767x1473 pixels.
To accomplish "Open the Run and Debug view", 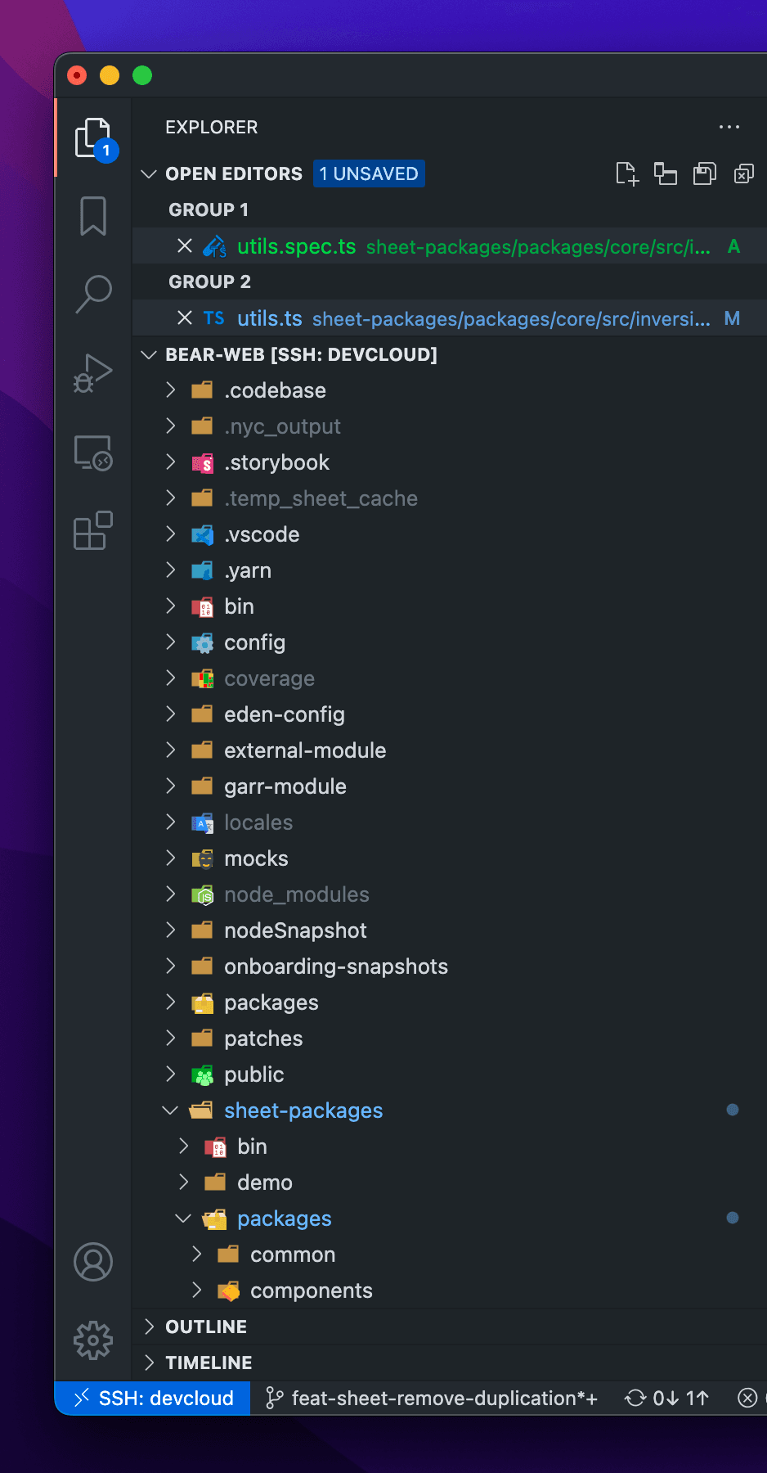I will (x=93, y=373).
